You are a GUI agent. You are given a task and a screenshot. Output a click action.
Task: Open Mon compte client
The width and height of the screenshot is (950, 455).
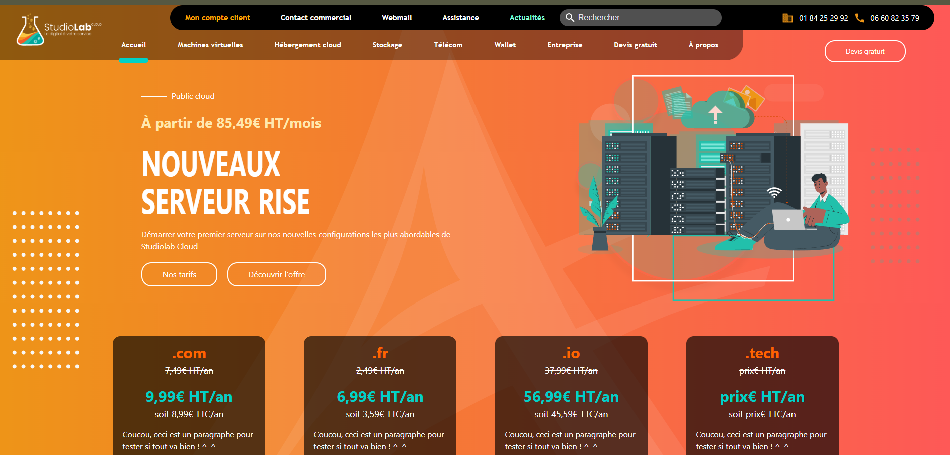(217, 18)
